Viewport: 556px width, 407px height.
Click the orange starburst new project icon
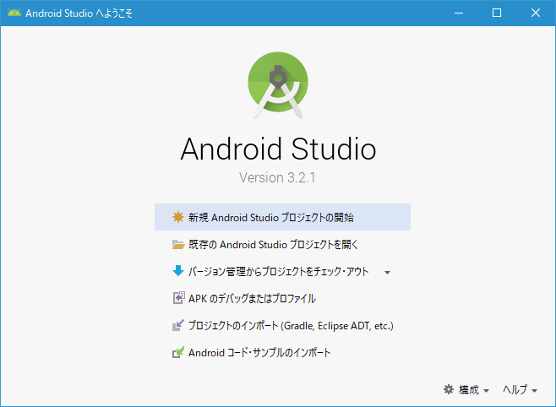178,217
